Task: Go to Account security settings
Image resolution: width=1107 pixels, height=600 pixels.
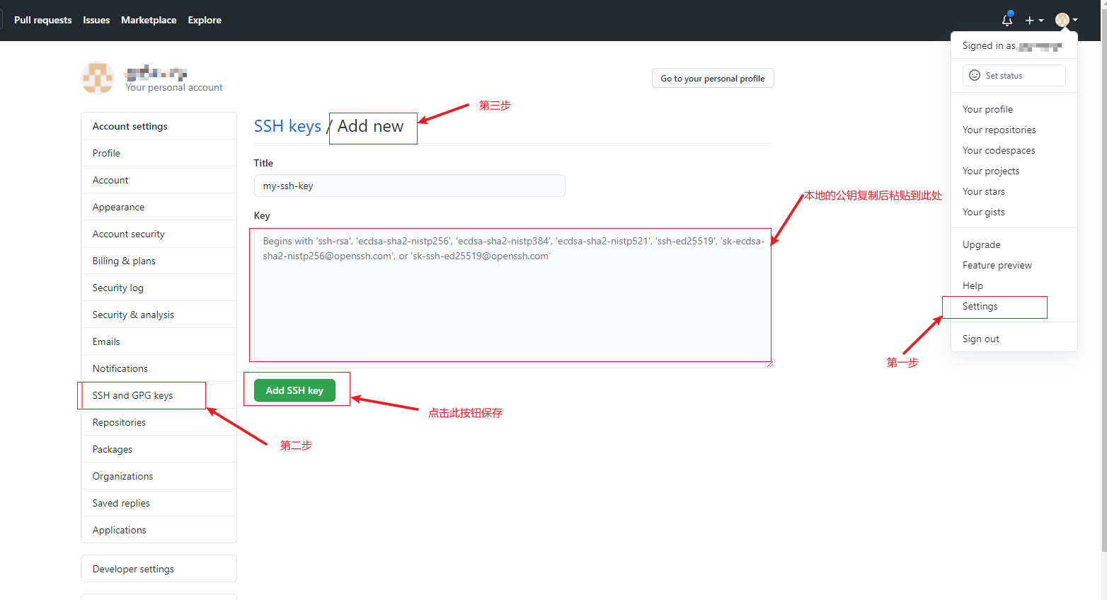Action: [x=128, y=234]
